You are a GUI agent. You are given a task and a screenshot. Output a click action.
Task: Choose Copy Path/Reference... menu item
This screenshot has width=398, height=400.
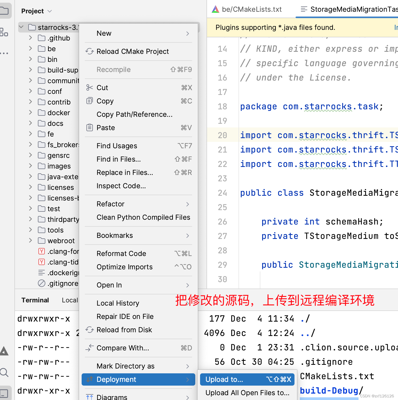click(x=139, y=114)
